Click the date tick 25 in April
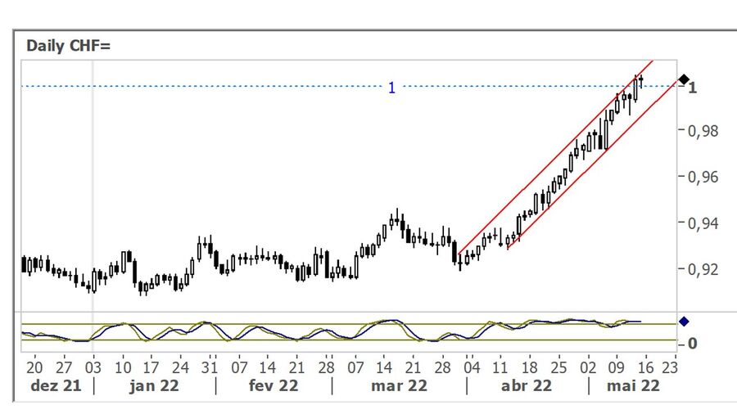This screenshot has height=414, width=737. [x=558, y=367]
